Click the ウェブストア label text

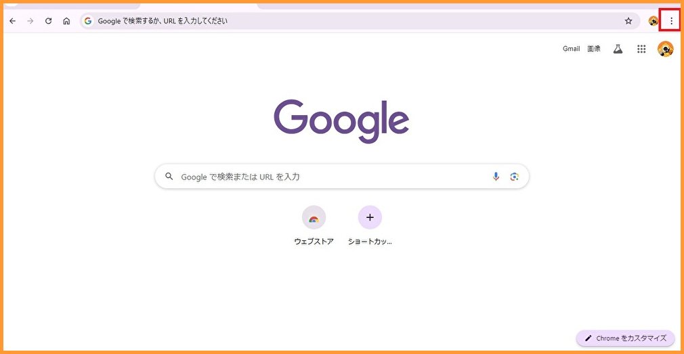pos(314,242)
